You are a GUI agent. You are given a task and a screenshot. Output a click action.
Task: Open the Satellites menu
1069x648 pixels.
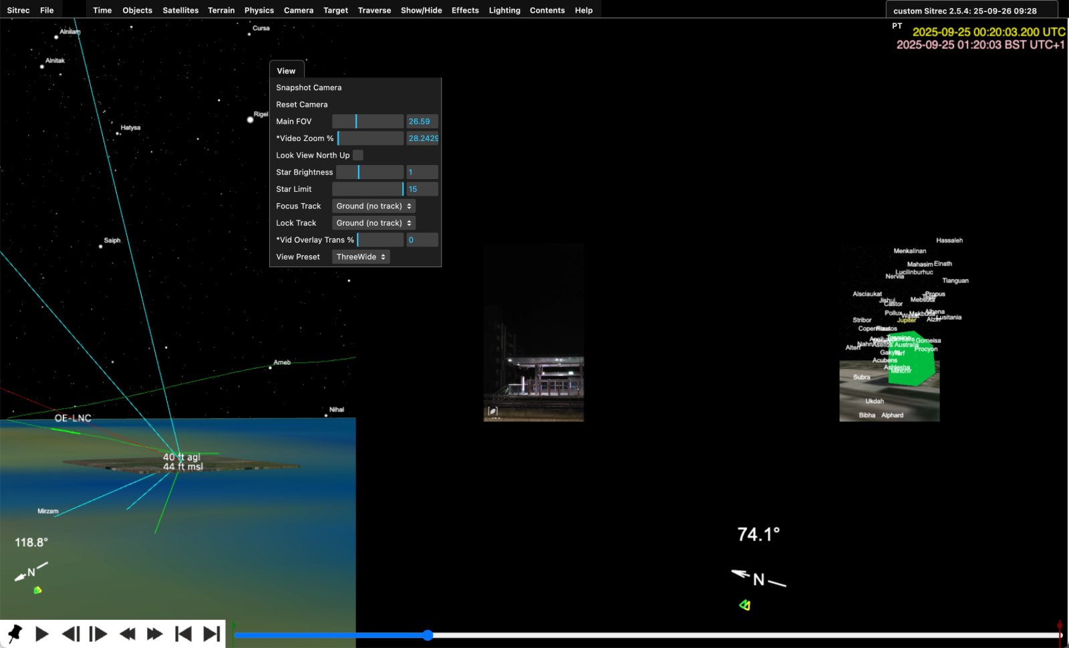(x=180, y=10)
